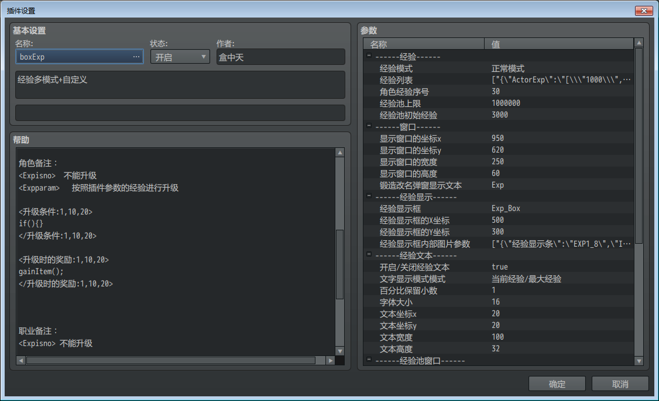Click the 名称 column header in parameters
This screenshot has width=659, height=401.
(424, 44)
